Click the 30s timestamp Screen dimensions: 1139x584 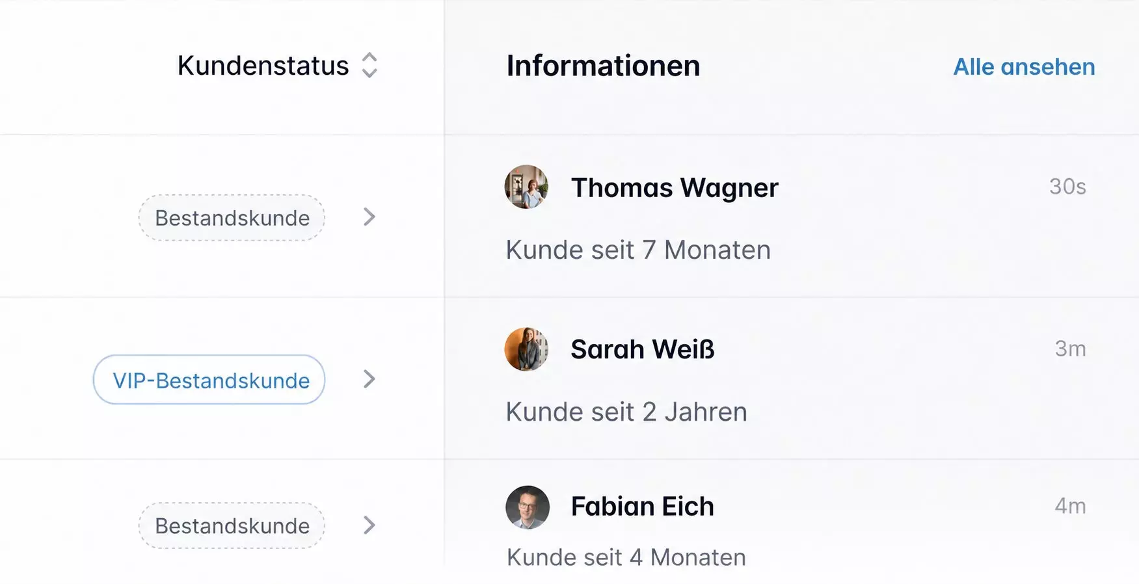[1067, 187]
